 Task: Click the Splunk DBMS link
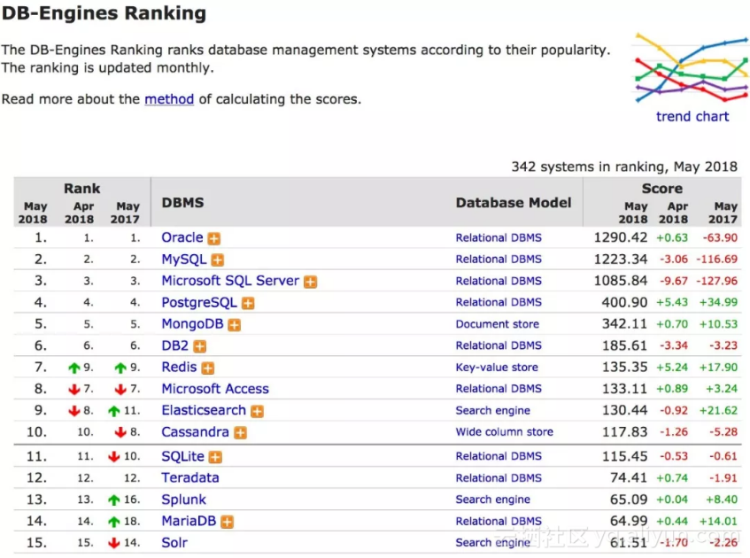tap(183, 500)
